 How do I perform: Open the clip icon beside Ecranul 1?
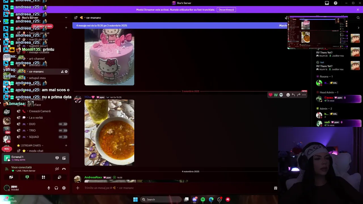click(64, 158)
